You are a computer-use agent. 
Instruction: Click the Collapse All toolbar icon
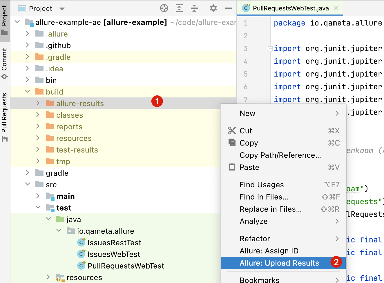[x=194, y=8]
